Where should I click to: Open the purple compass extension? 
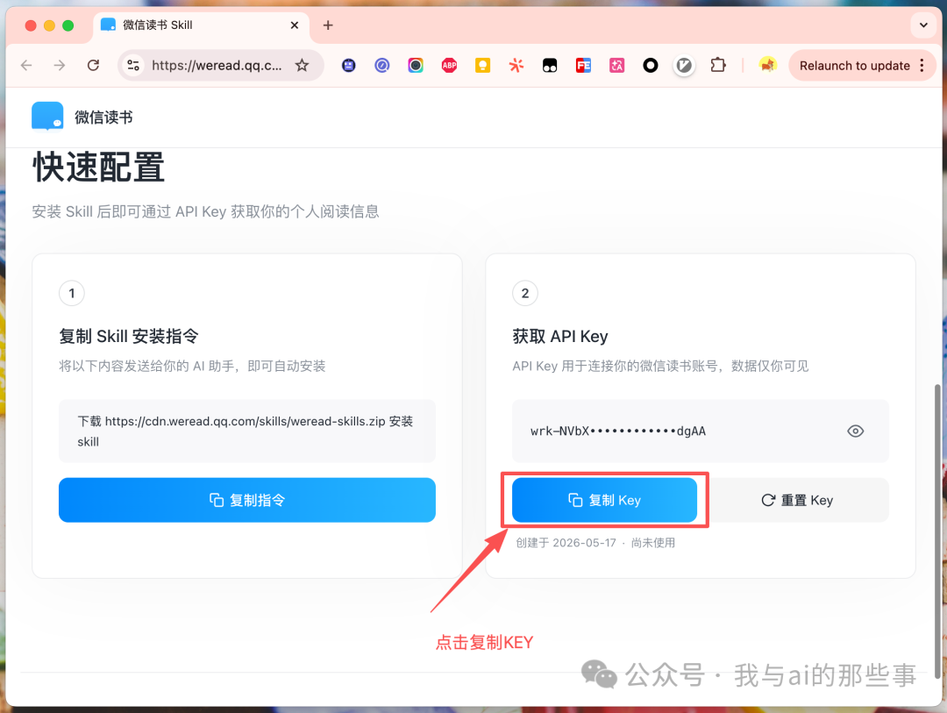point(381,65)
